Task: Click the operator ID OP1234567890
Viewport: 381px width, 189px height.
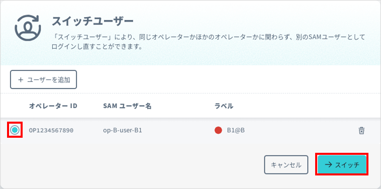Action: (51, 131)
